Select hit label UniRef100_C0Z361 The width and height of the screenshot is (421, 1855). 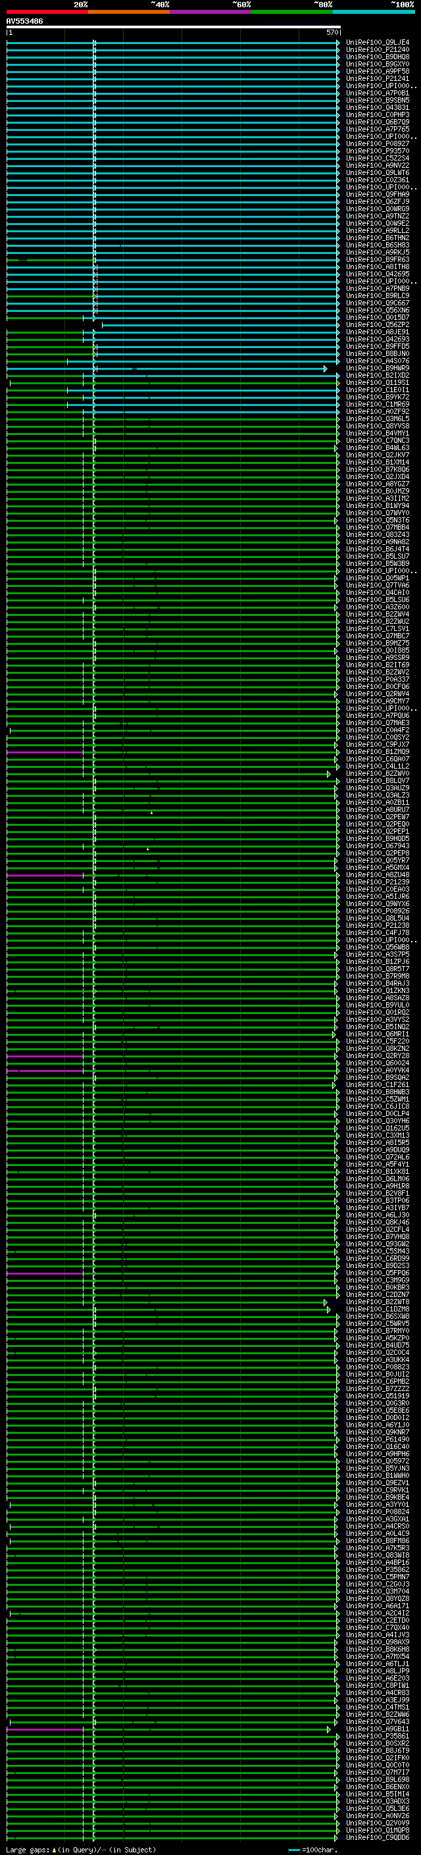(x=378, y=180)
